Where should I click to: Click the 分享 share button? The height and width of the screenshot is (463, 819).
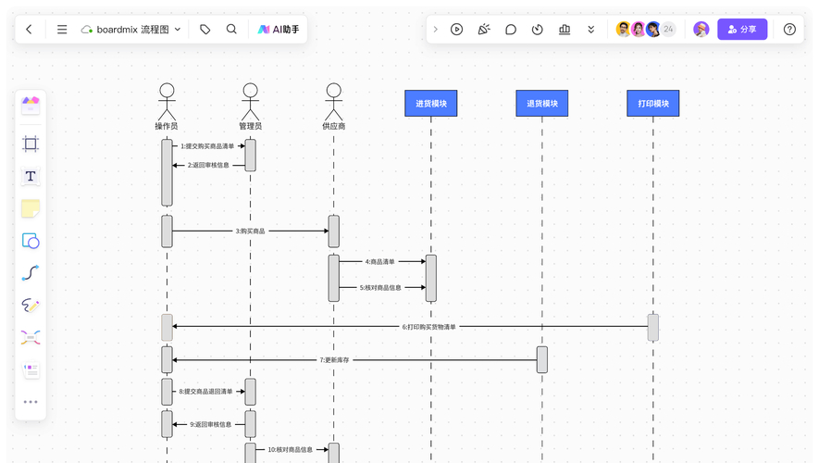tap(742, 30)
